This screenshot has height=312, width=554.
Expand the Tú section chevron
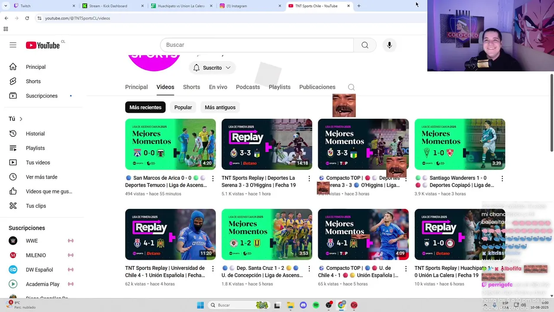pyautogui.click(x=21, y=119)
